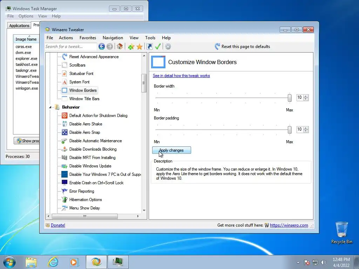Screen dimensions: 359x269
Task: Decrease Border padding with the down stepper
Action: point(306,131)
